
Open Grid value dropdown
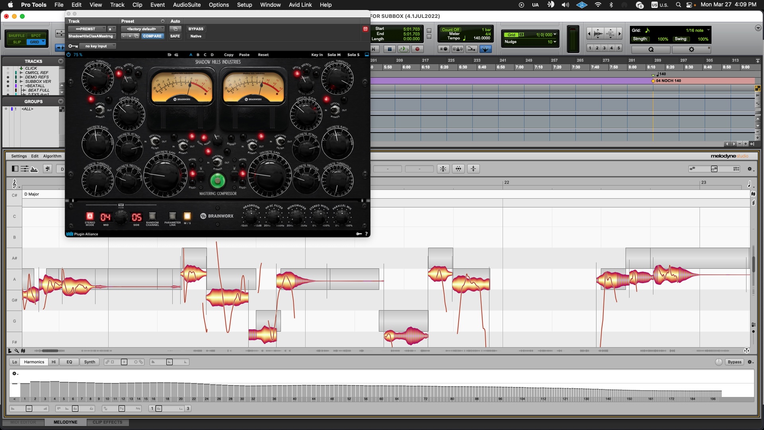[555, 35]
